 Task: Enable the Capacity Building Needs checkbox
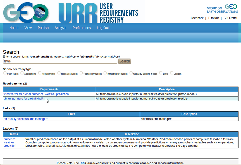click(131, 73)
